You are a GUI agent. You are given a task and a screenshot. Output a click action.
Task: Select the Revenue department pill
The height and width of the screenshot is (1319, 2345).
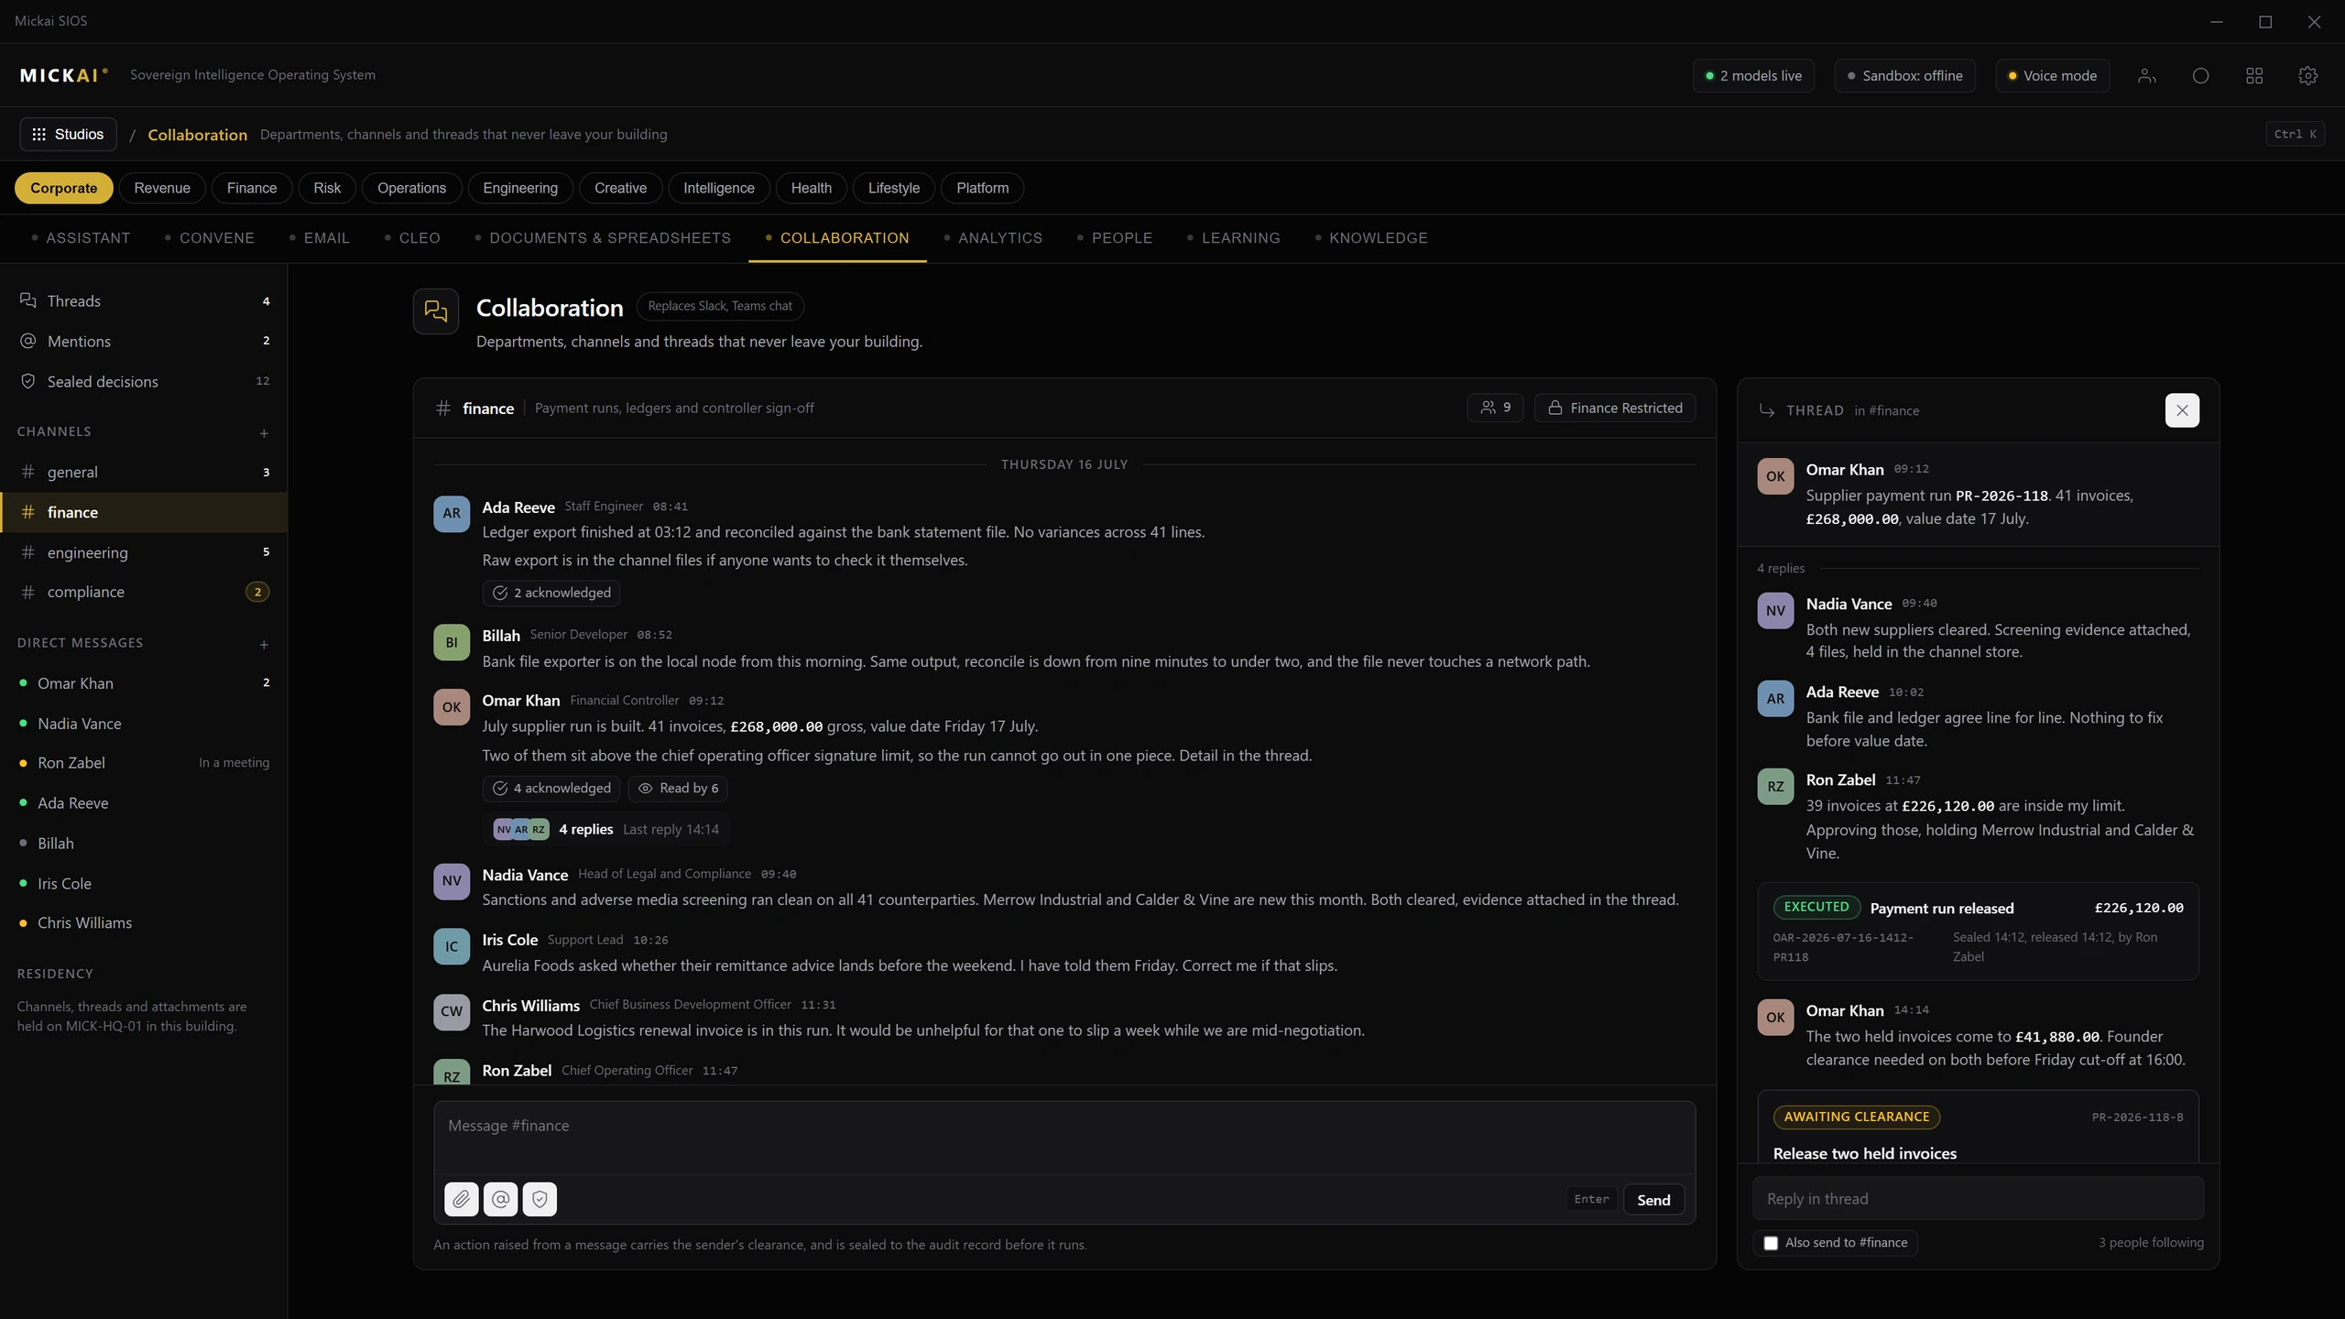[162, 188]
